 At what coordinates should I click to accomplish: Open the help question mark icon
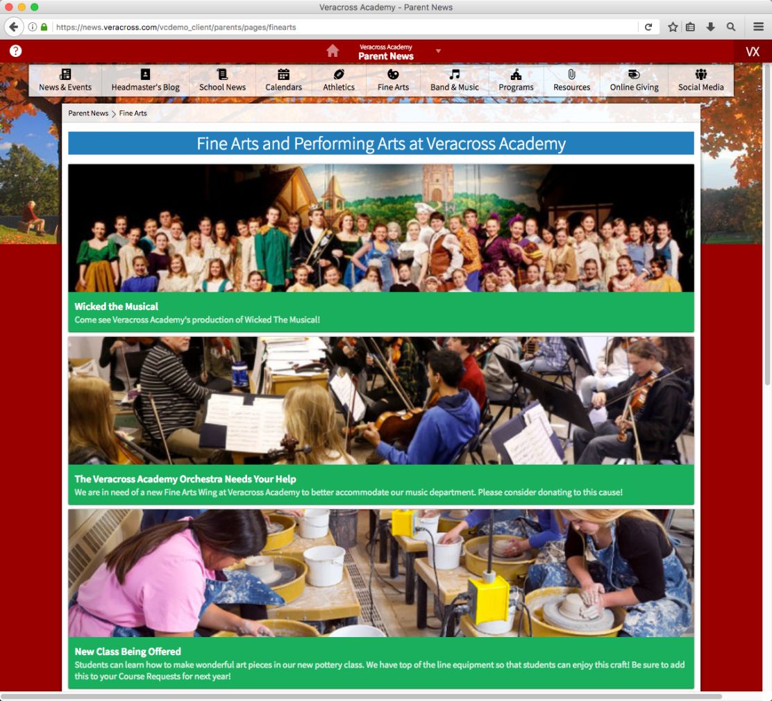15,51
